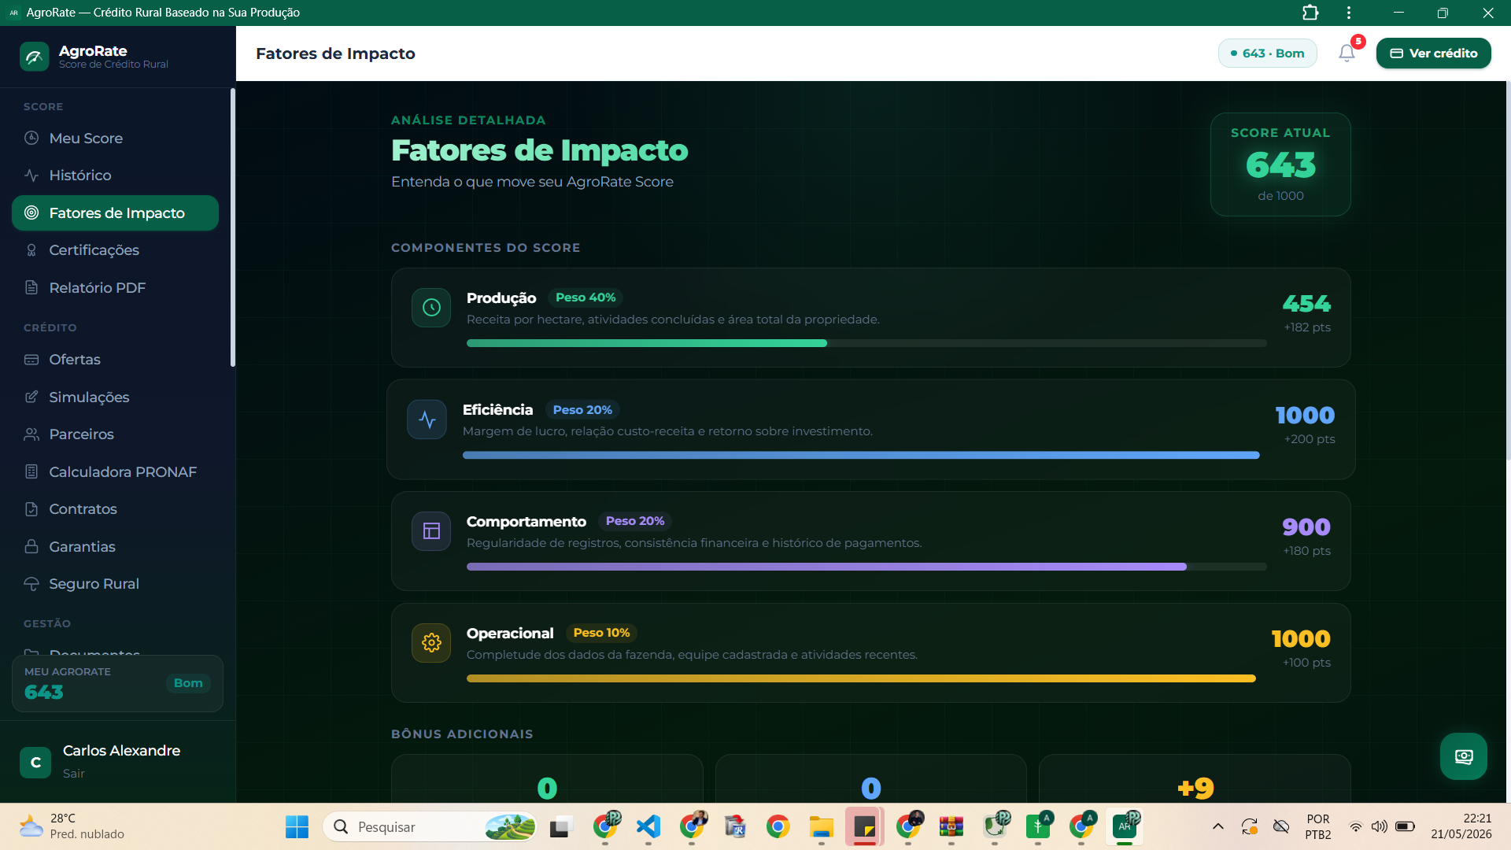Click the Ver crédito button

click(x=1433, y=54)
